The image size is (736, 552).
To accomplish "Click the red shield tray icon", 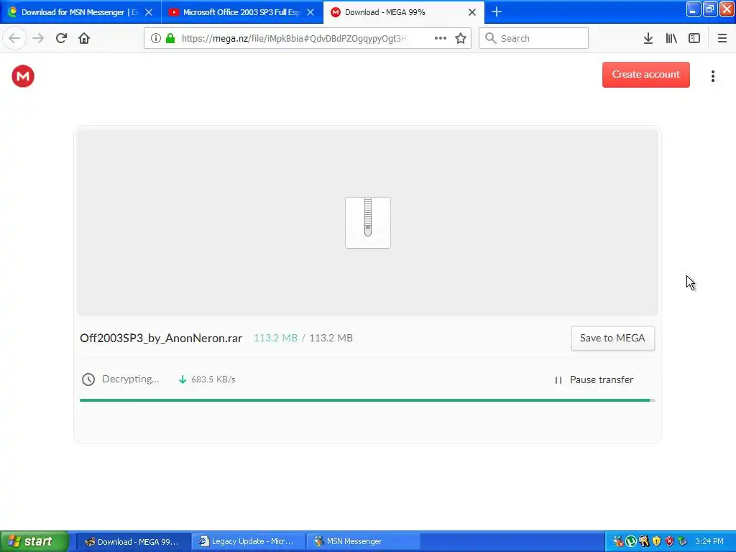I will 669,541.
